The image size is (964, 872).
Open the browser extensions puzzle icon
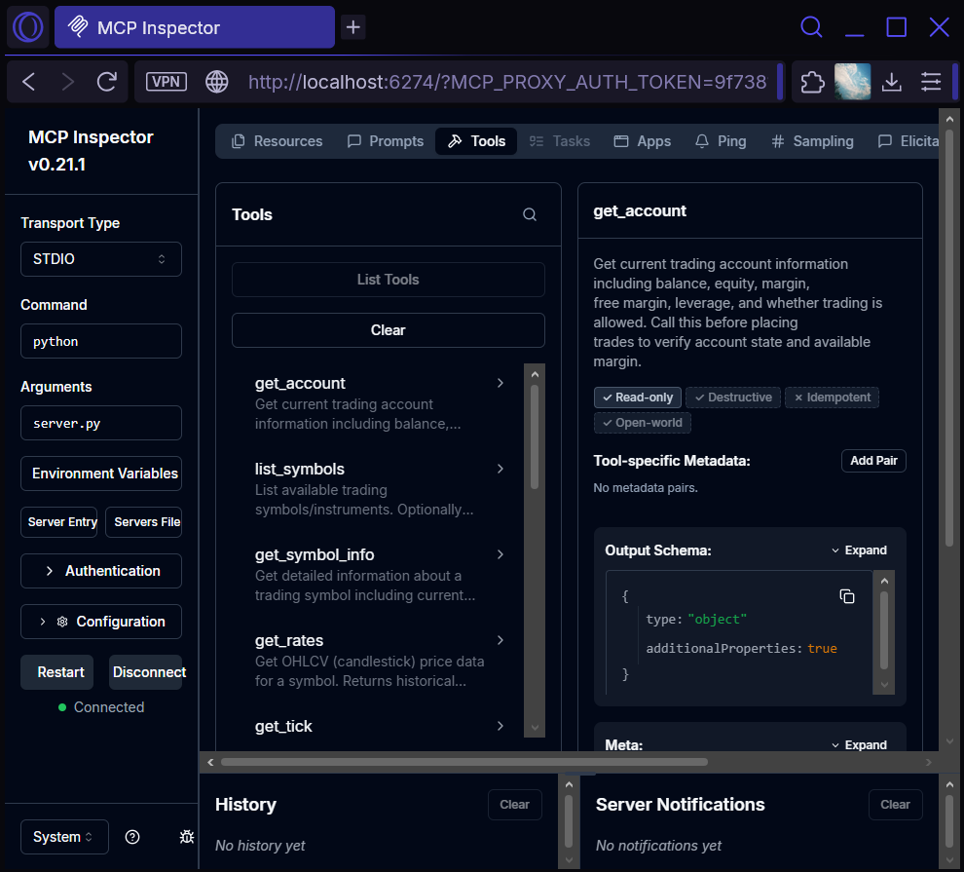point(811,82)
